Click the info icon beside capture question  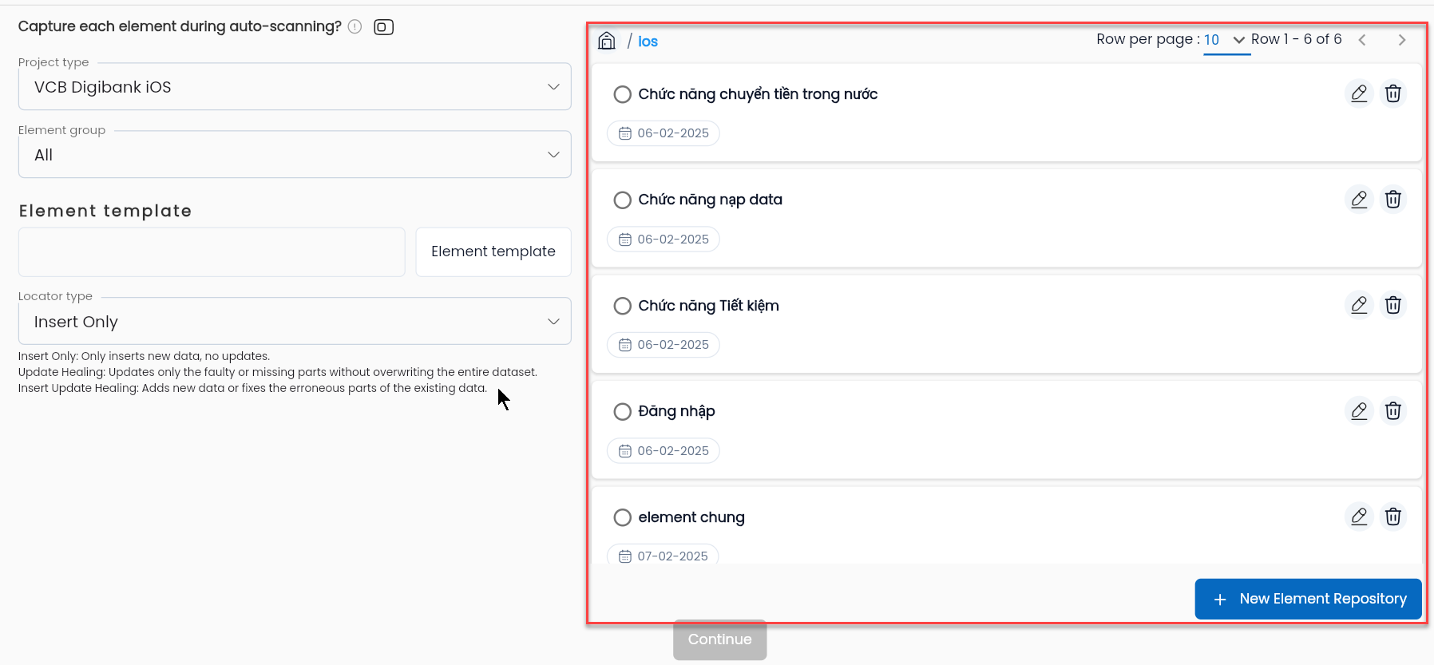tap(355, 26)
